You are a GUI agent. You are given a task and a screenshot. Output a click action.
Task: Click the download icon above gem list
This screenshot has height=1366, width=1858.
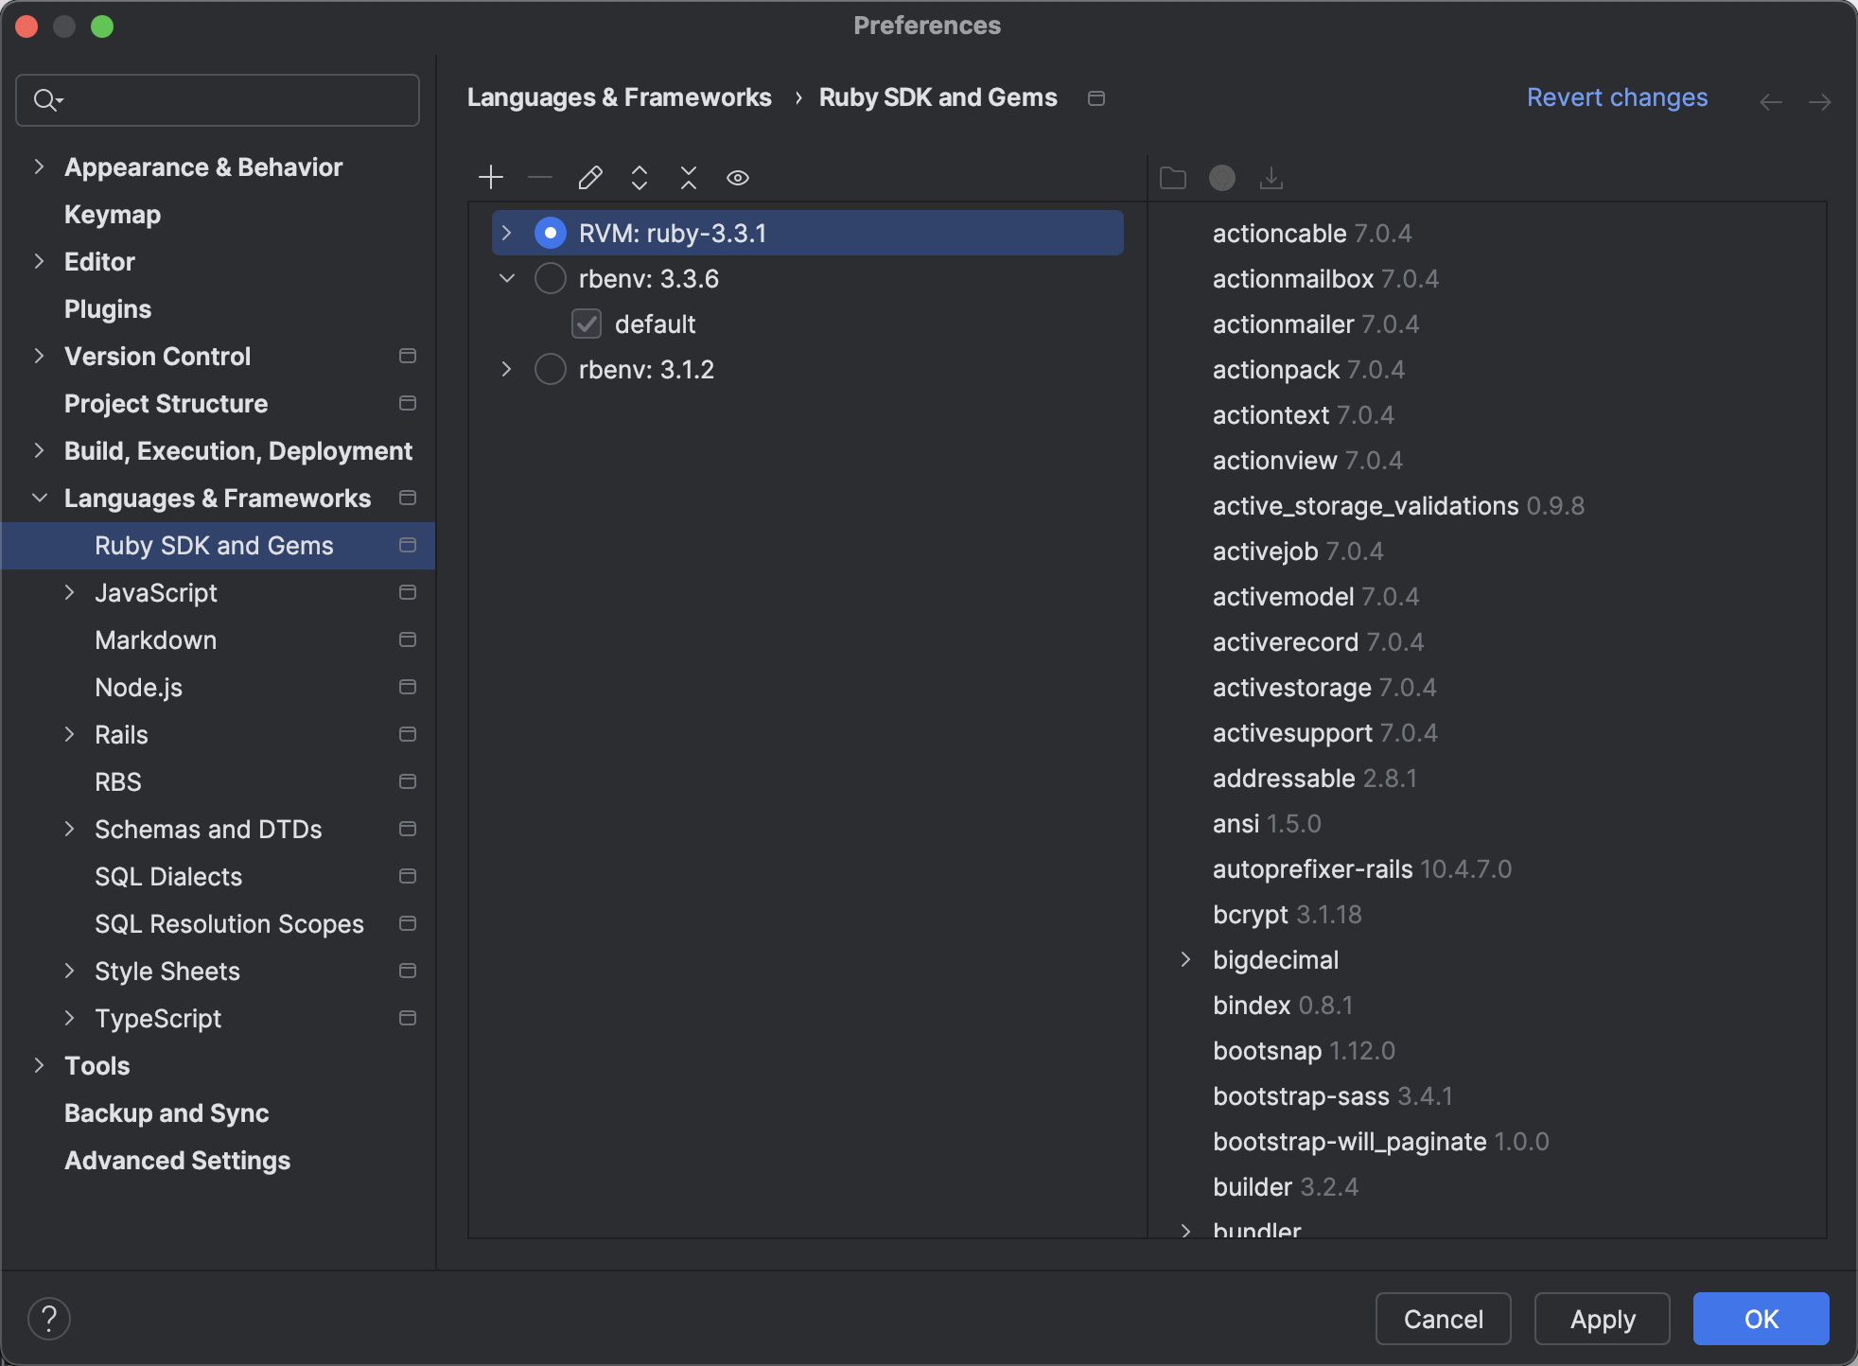pyautogui.click(x=1271, y=178)
